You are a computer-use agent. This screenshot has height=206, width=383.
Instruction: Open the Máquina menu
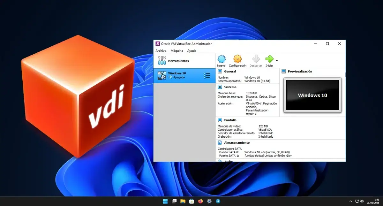[176, 50]
